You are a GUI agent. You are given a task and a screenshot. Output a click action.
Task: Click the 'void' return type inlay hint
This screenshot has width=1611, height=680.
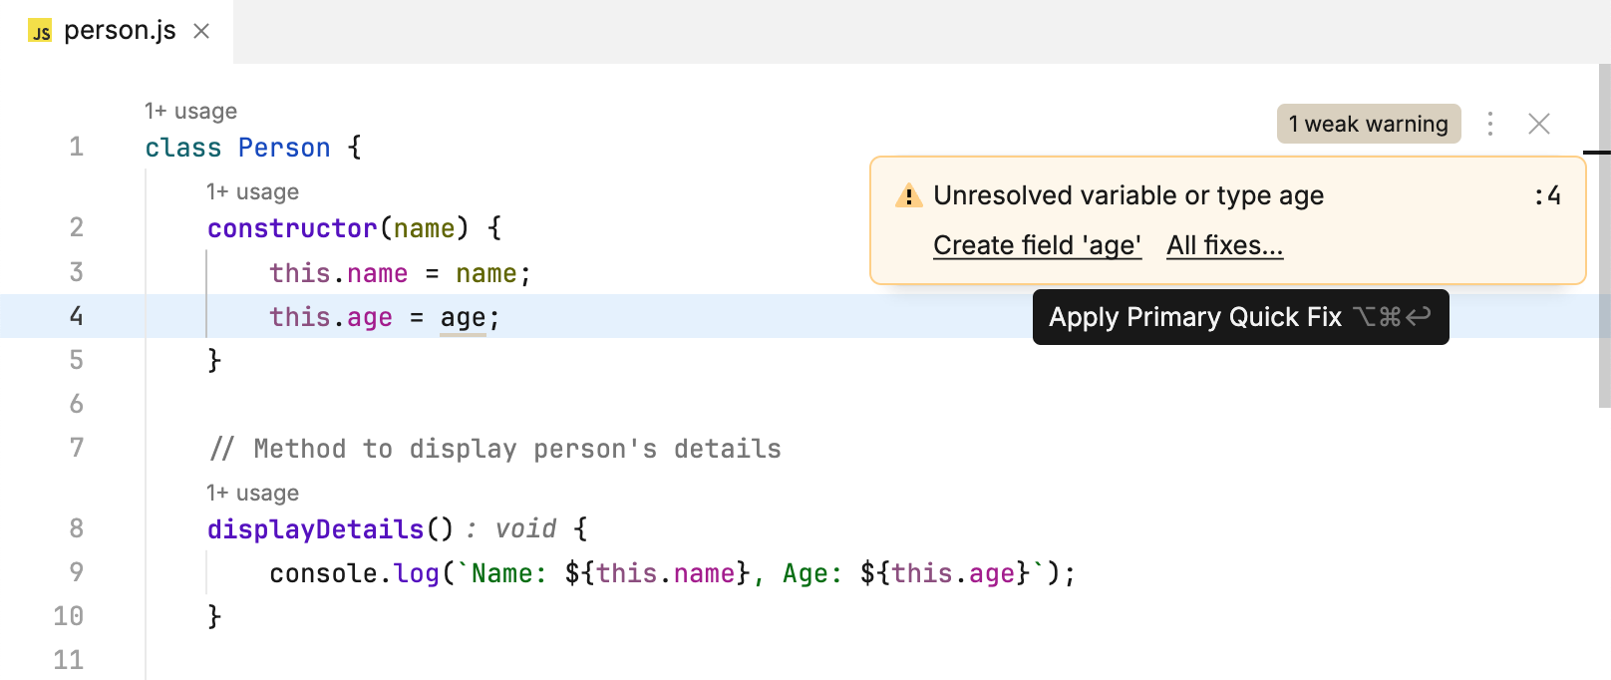coord(525,528)
